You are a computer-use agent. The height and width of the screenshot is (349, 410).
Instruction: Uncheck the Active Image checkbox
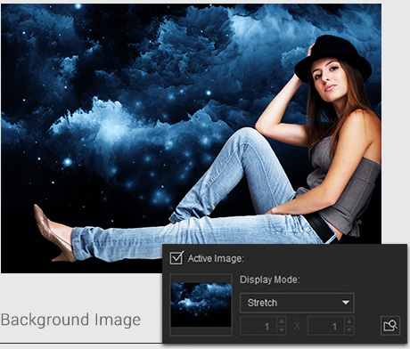[x=176, y=257]
